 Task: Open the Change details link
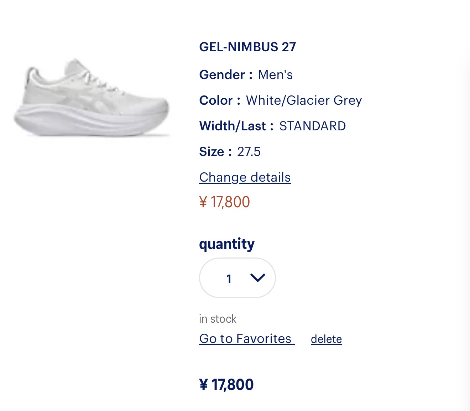tap(245, 177)
